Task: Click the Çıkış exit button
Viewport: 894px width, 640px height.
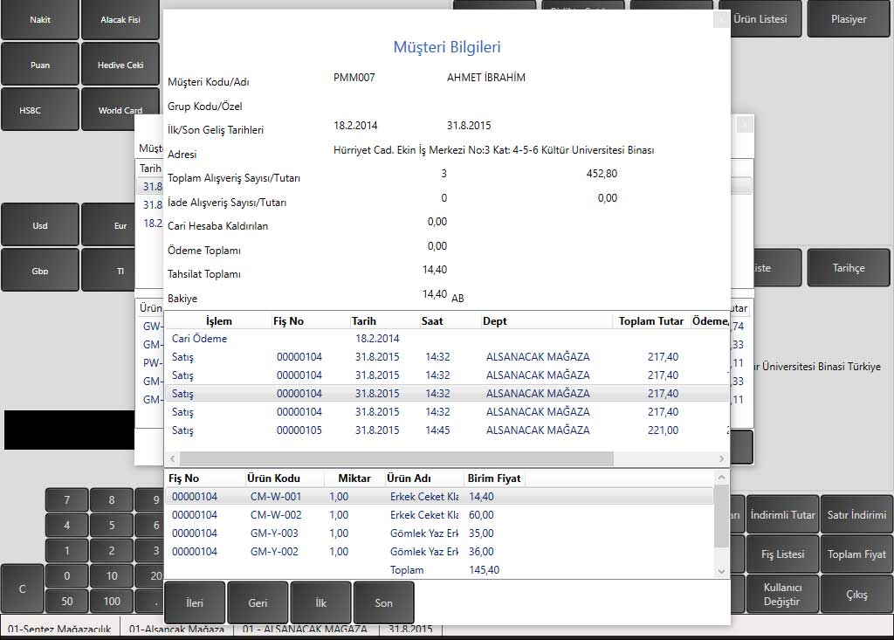Action: tap(856, 594)
